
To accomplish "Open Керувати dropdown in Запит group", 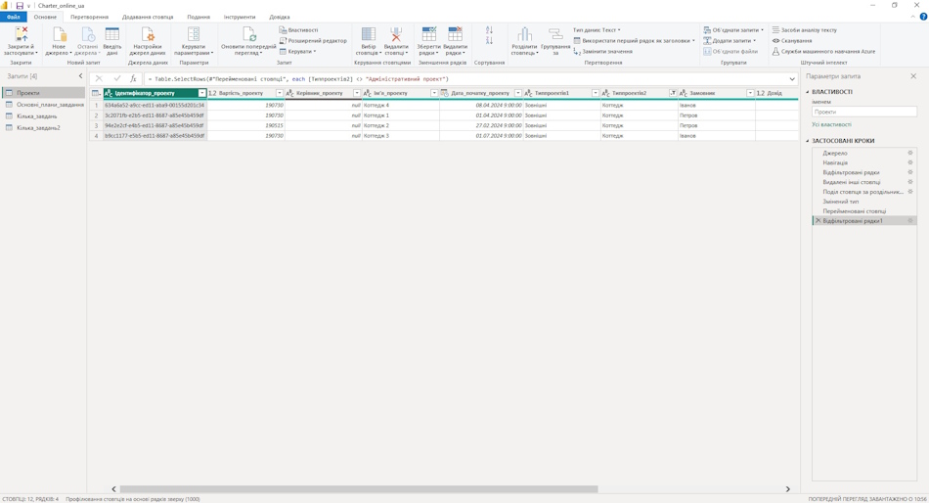I will 298,52.
